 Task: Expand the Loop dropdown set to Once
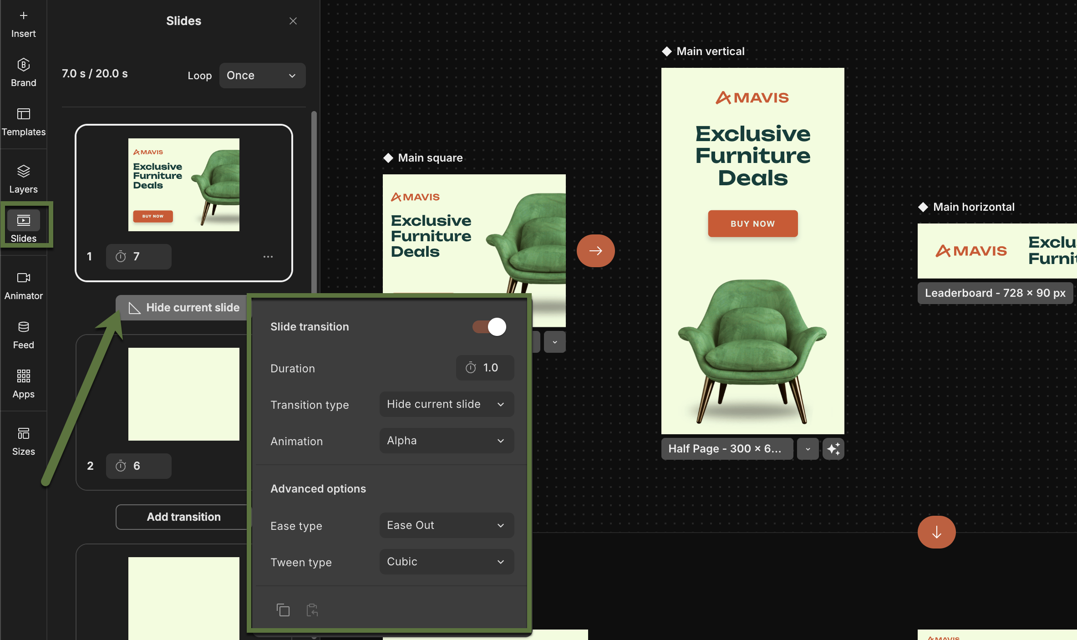(x=262, y=76)
